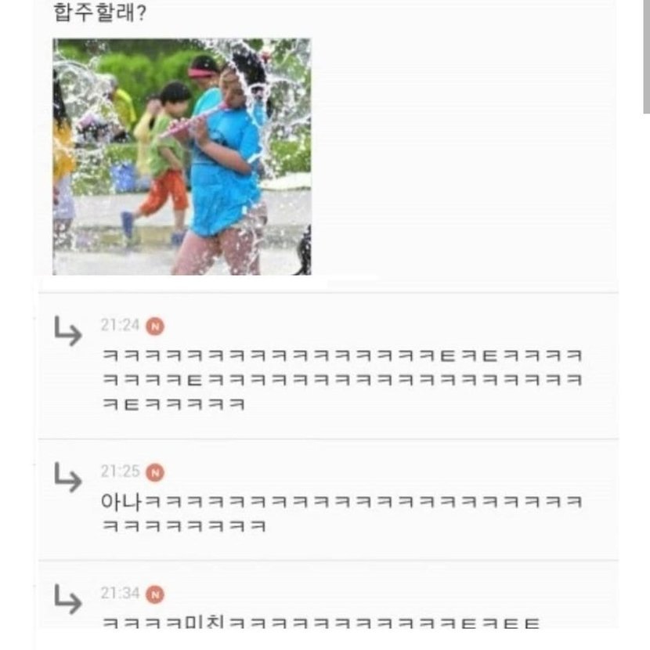
Task: Click the reply arrow beside the 21:34 comment
Action: tap(67, 598)
